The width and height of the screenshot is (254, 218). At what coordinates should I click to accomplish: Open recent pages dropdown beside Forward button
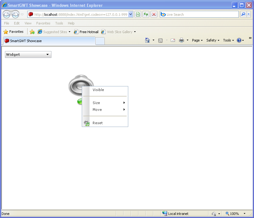[x=22, y=15]
